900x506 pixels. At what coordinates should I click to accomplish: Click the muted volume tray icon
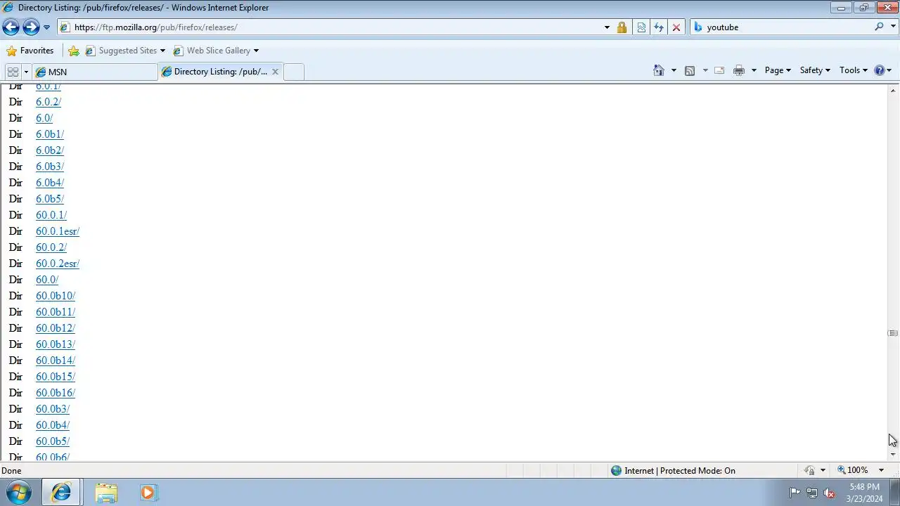click(x=829, y=493)
